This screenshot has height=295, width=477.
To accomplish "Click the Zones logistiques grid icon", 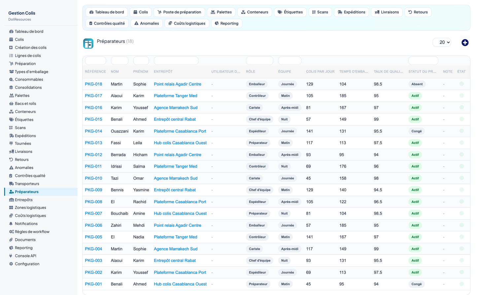I will pyautogui.click(x=11, y=208).
